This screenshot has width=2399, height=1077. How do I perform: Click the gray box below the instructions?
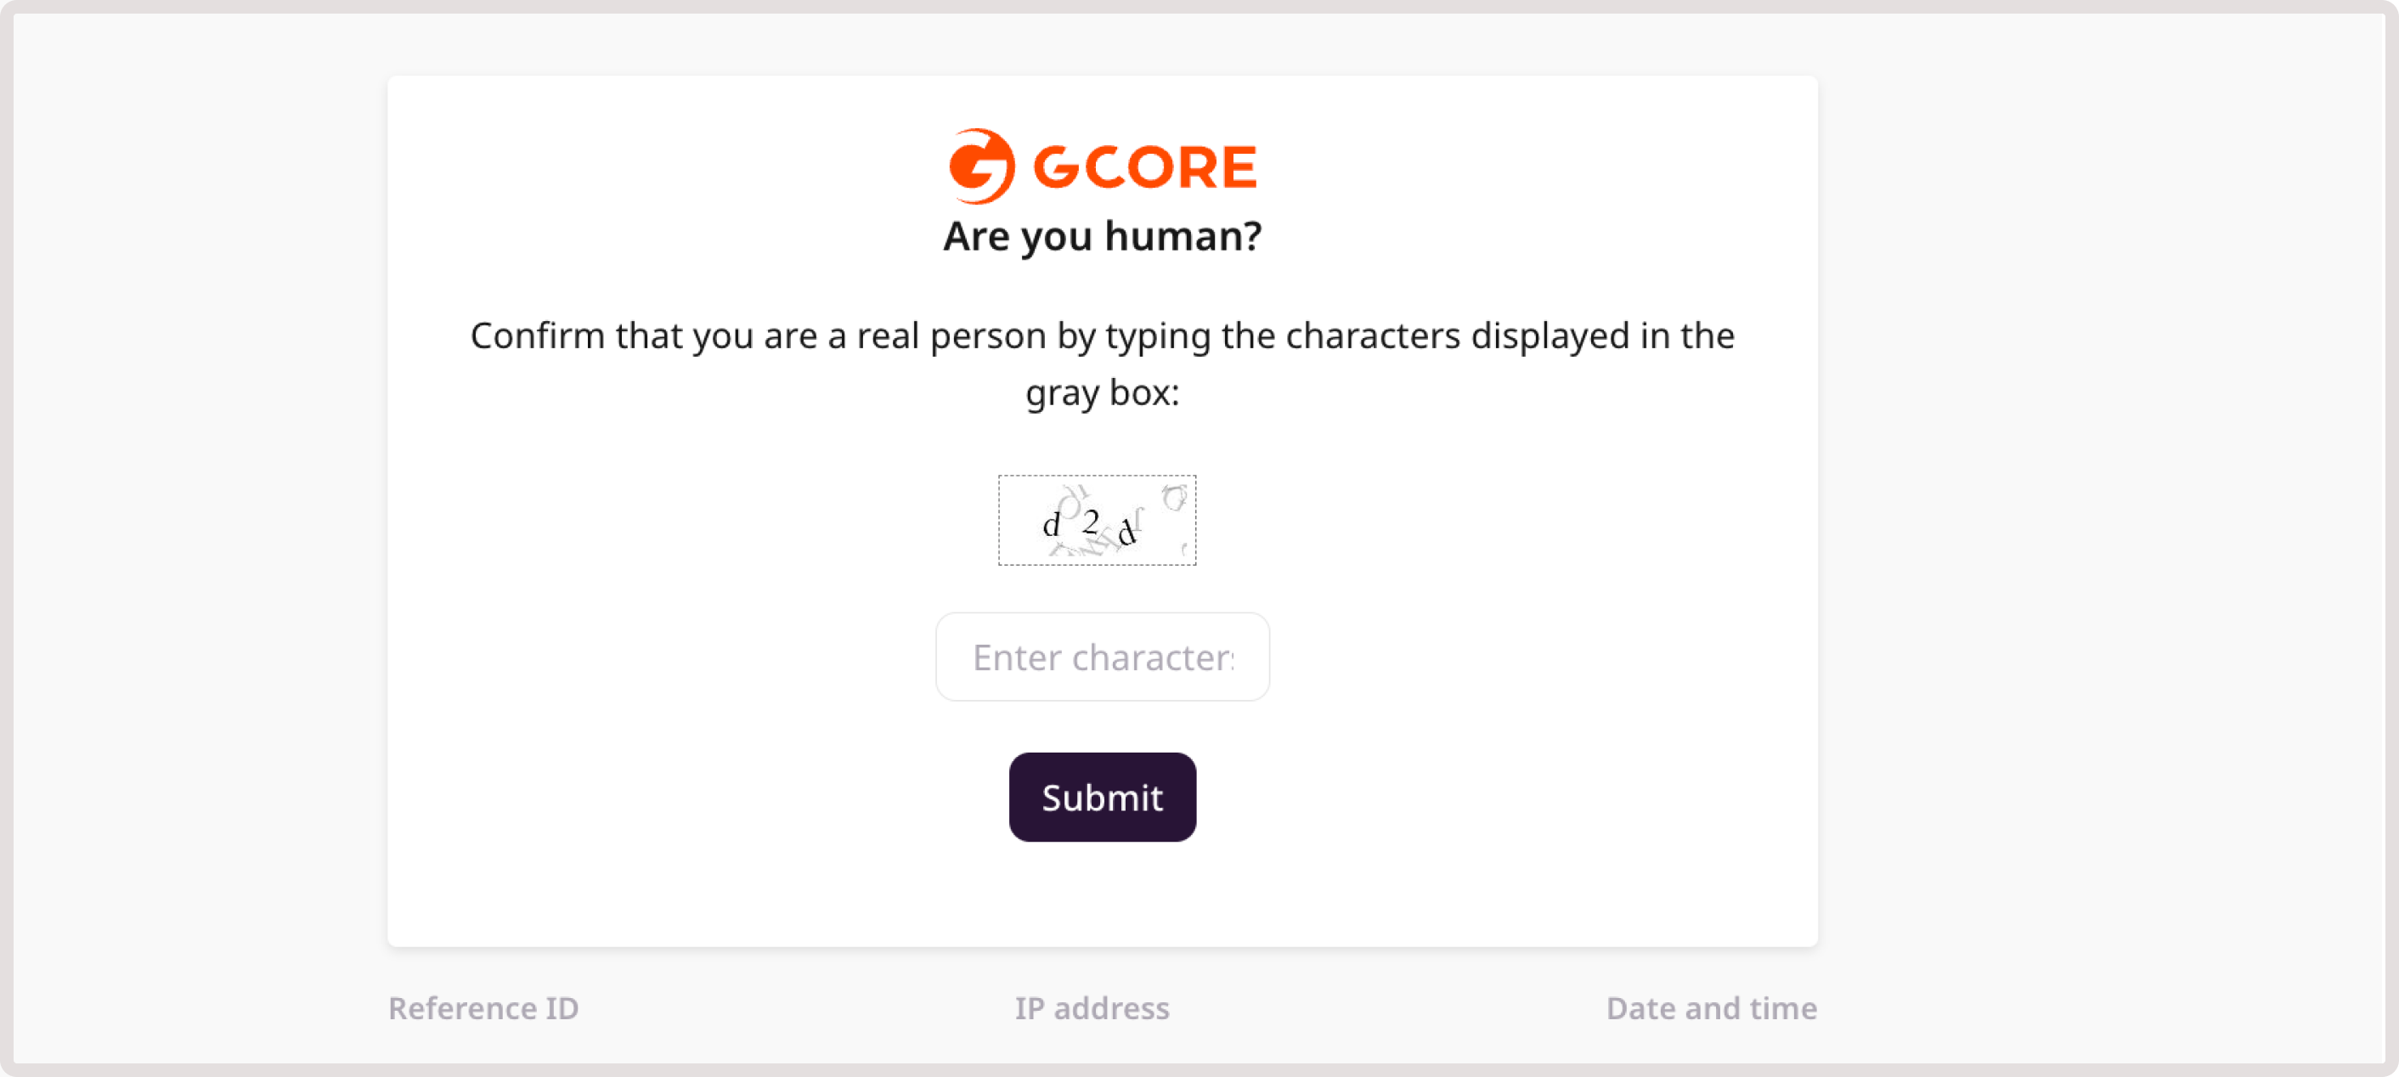pos(1097,520)
